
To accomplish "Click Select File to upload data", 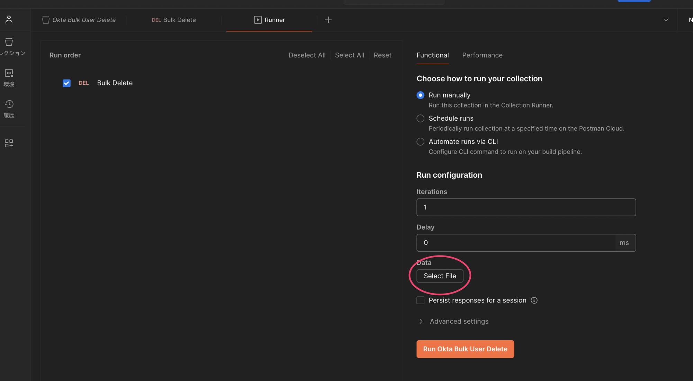I will pos(440,276).
